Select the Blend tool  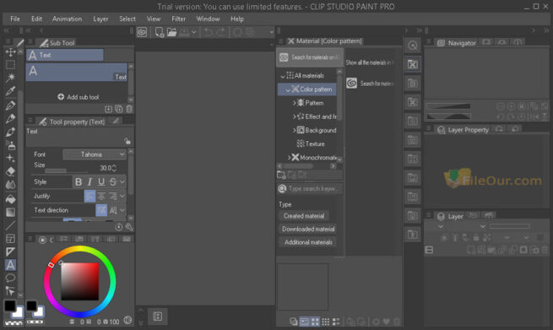(11, 185)
